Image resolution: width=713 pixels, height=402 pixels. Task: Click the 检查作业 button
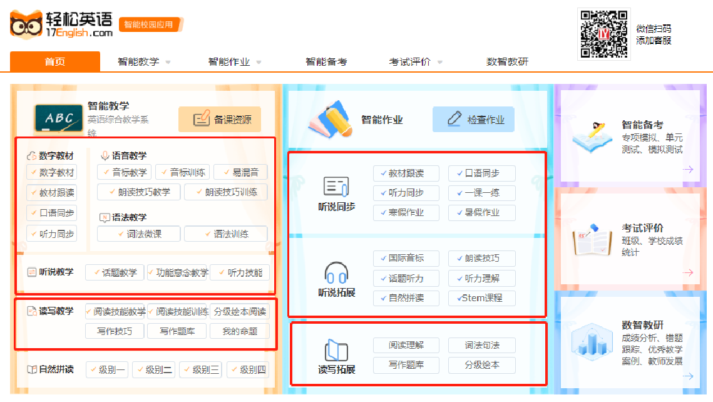473,119
